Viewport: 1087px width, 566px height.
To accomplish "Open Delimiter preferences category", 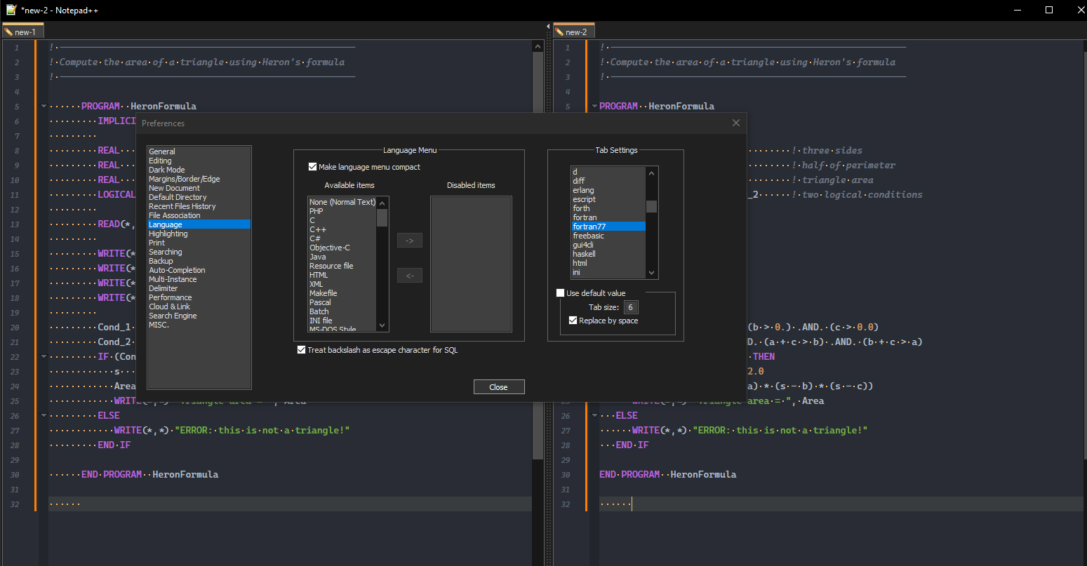I will (199, 288).
